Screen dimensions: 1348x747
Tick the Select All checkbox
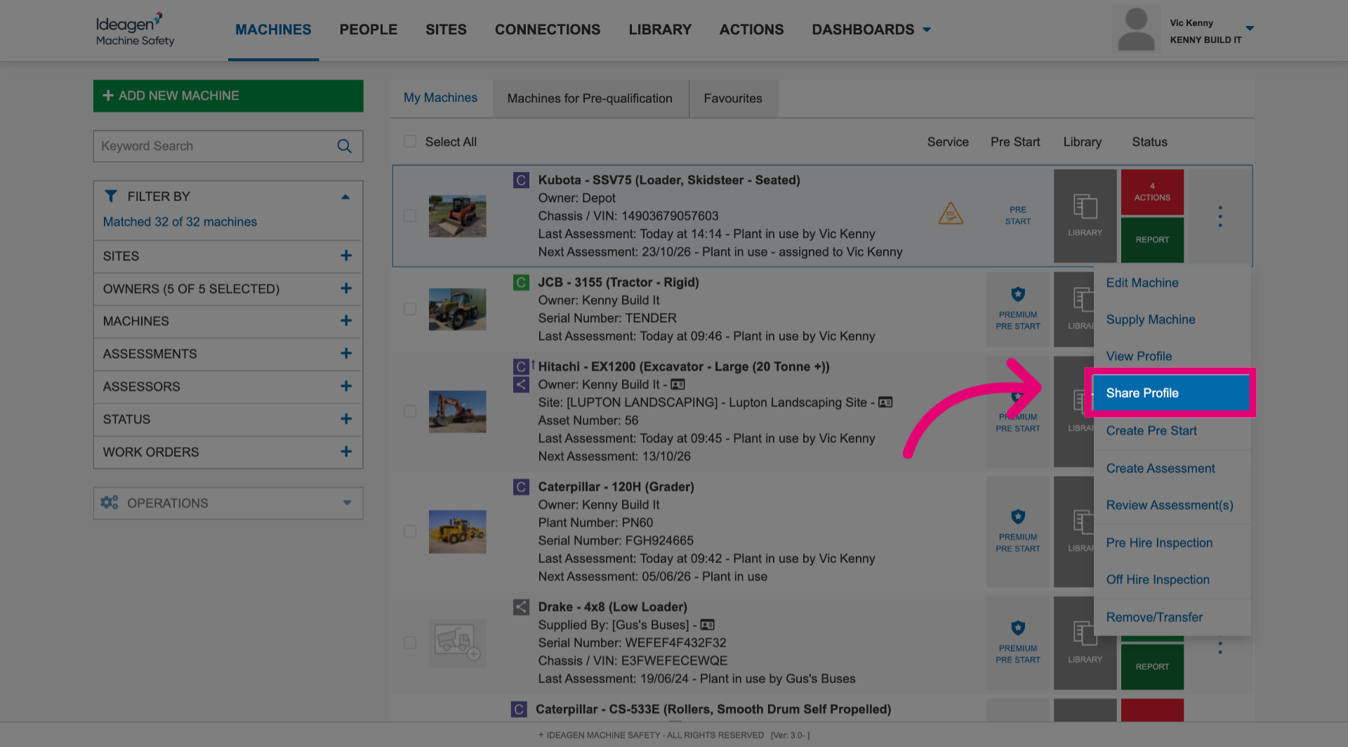click(410, 142)
